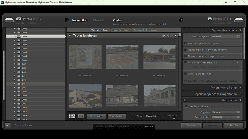Collapse the Destination panel

[241, 100]
